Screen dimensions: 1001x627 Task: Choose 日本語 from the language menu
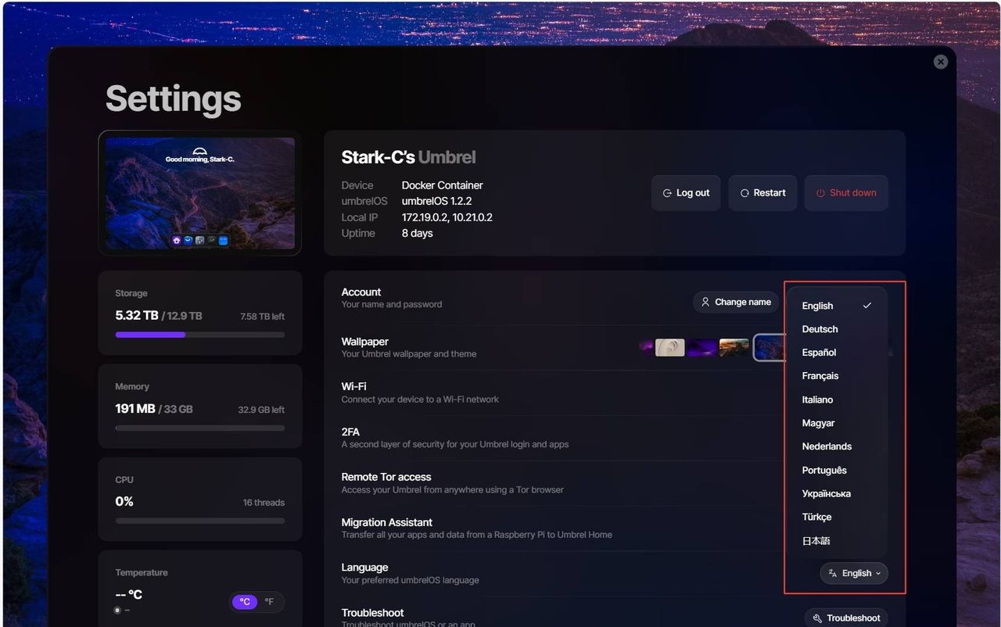tap(836, 540)
